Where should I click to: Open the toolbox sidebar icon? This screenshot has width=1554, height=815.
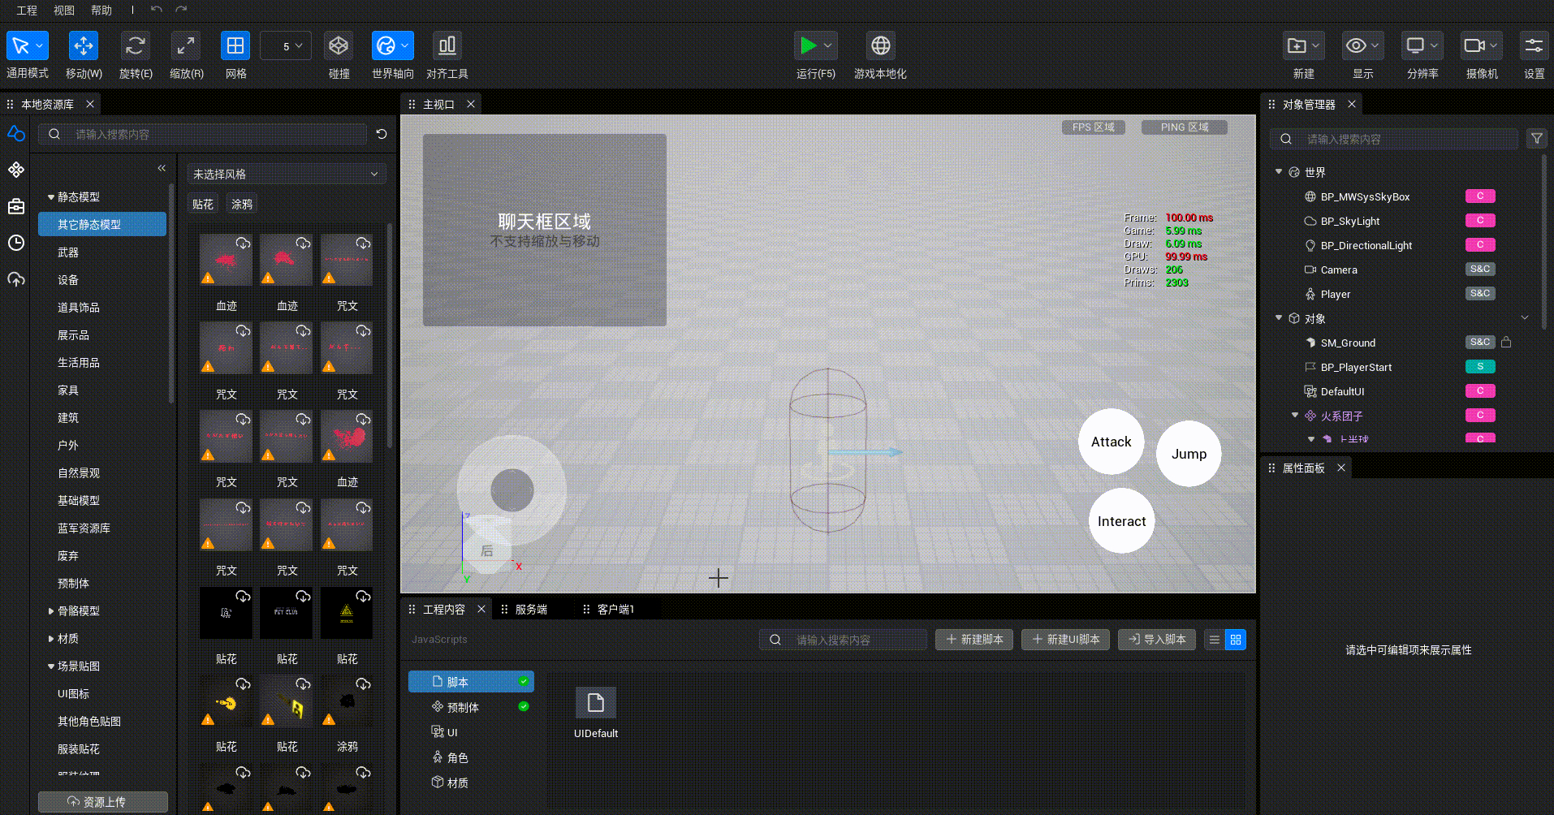[16, 206]
